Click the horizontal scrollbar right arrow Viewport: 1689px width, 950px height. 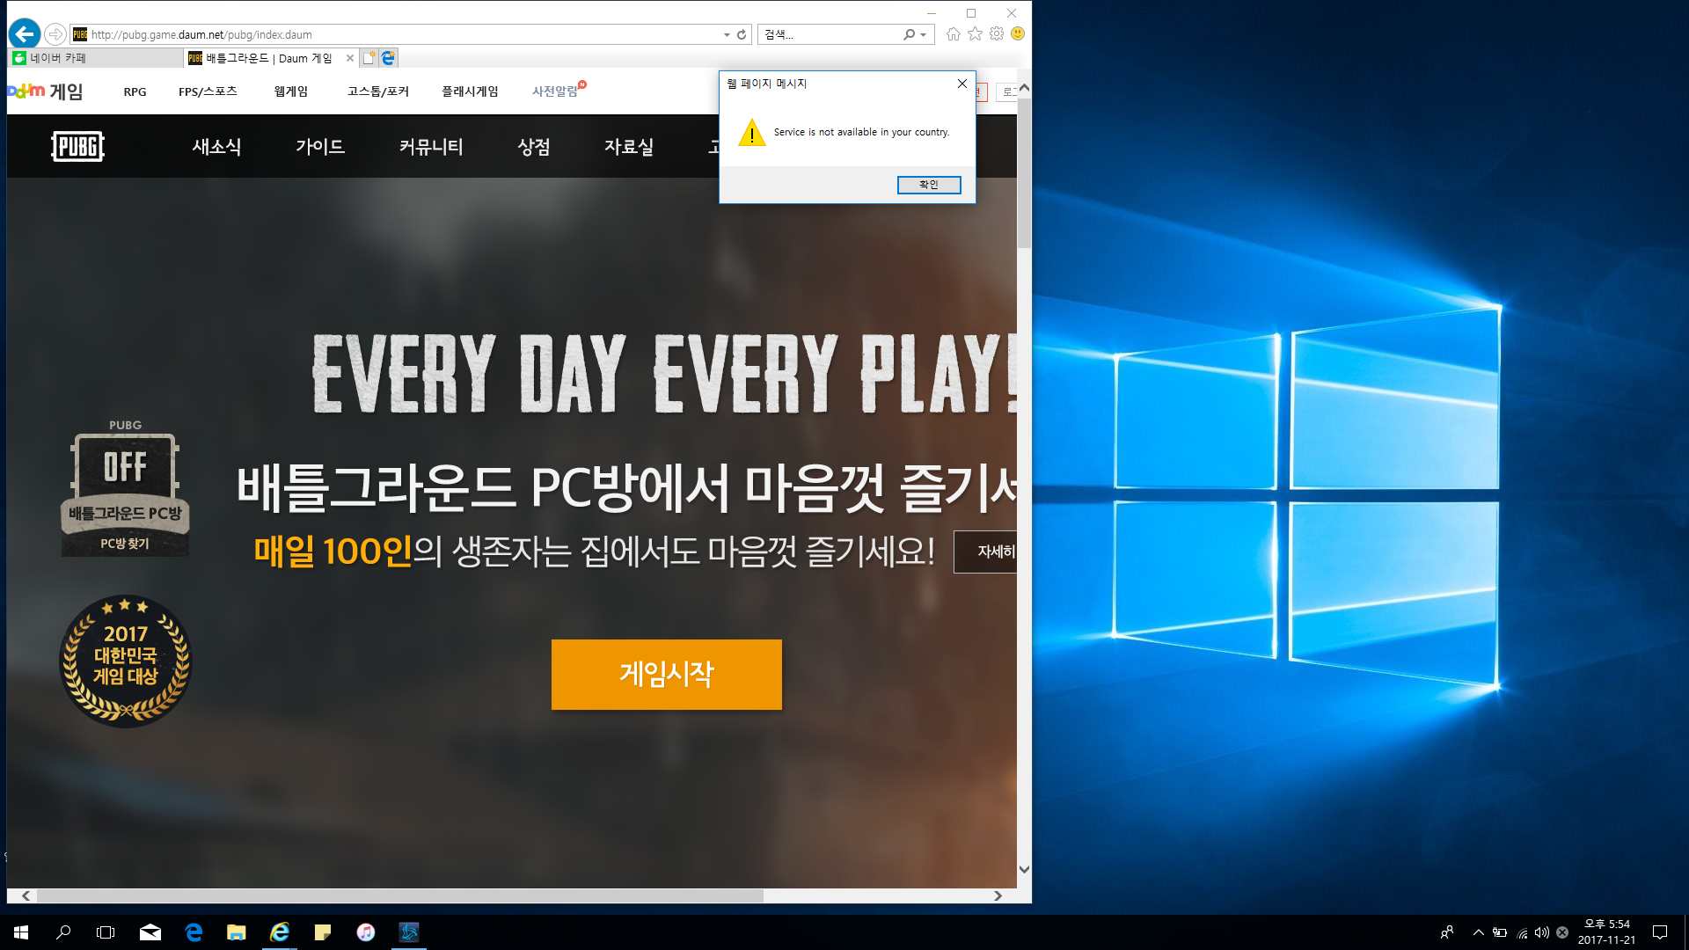click(998, 895)
